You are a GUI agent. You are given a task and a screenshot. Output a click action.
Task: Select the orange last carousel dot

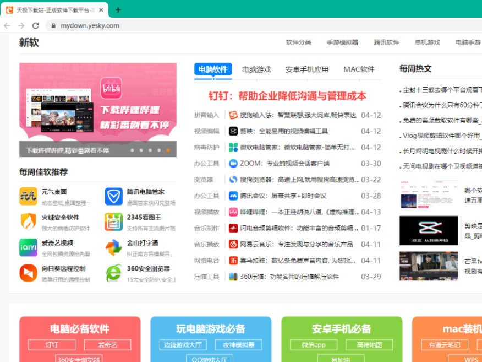click(168, 150)
